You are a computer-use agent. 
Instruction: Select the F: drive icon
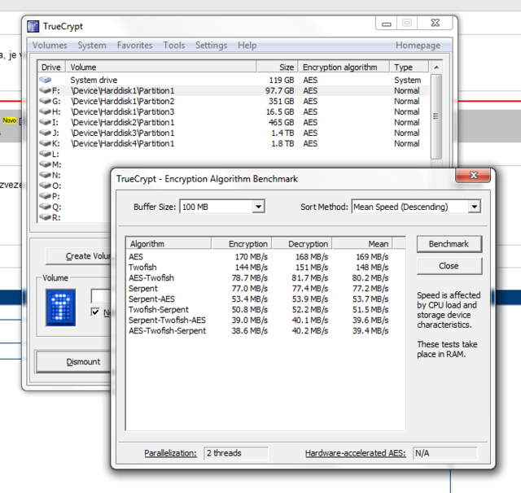coord(46,90)
